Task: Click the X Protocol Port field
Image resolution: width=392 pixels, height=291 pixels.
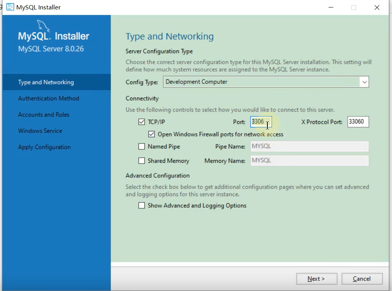Action: click(x=358, y=122)
